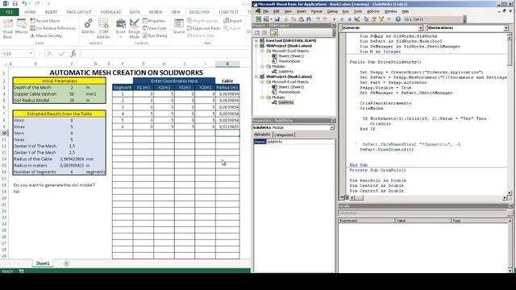Screen dimensions: 516x290
Task: Open COM Add-Ins dialog
Action: (103, 28)
